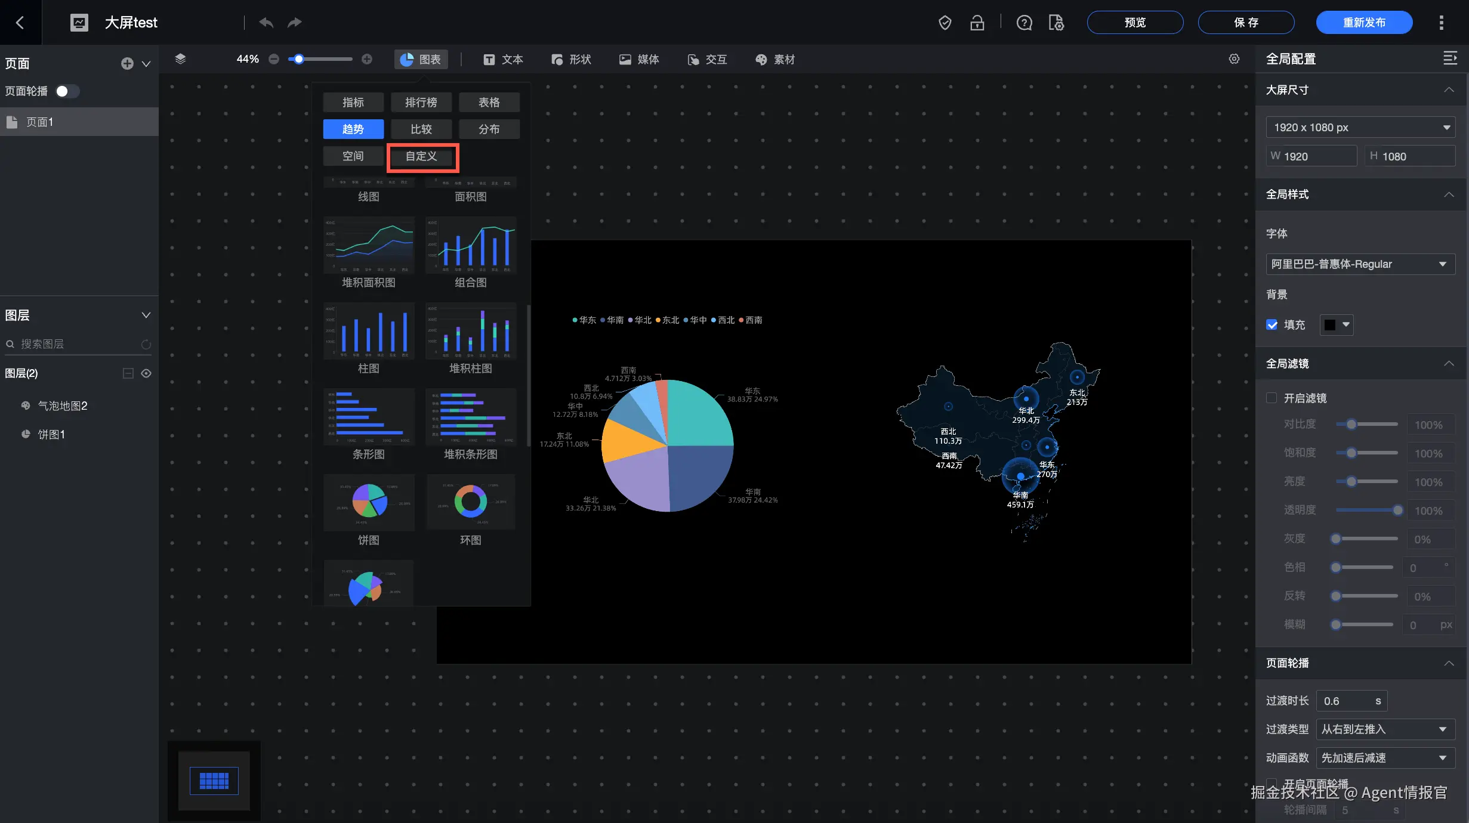
Task: Open the 阿里巴巴-普惠体 font dropdown
Action: [x=1360, y=264]
